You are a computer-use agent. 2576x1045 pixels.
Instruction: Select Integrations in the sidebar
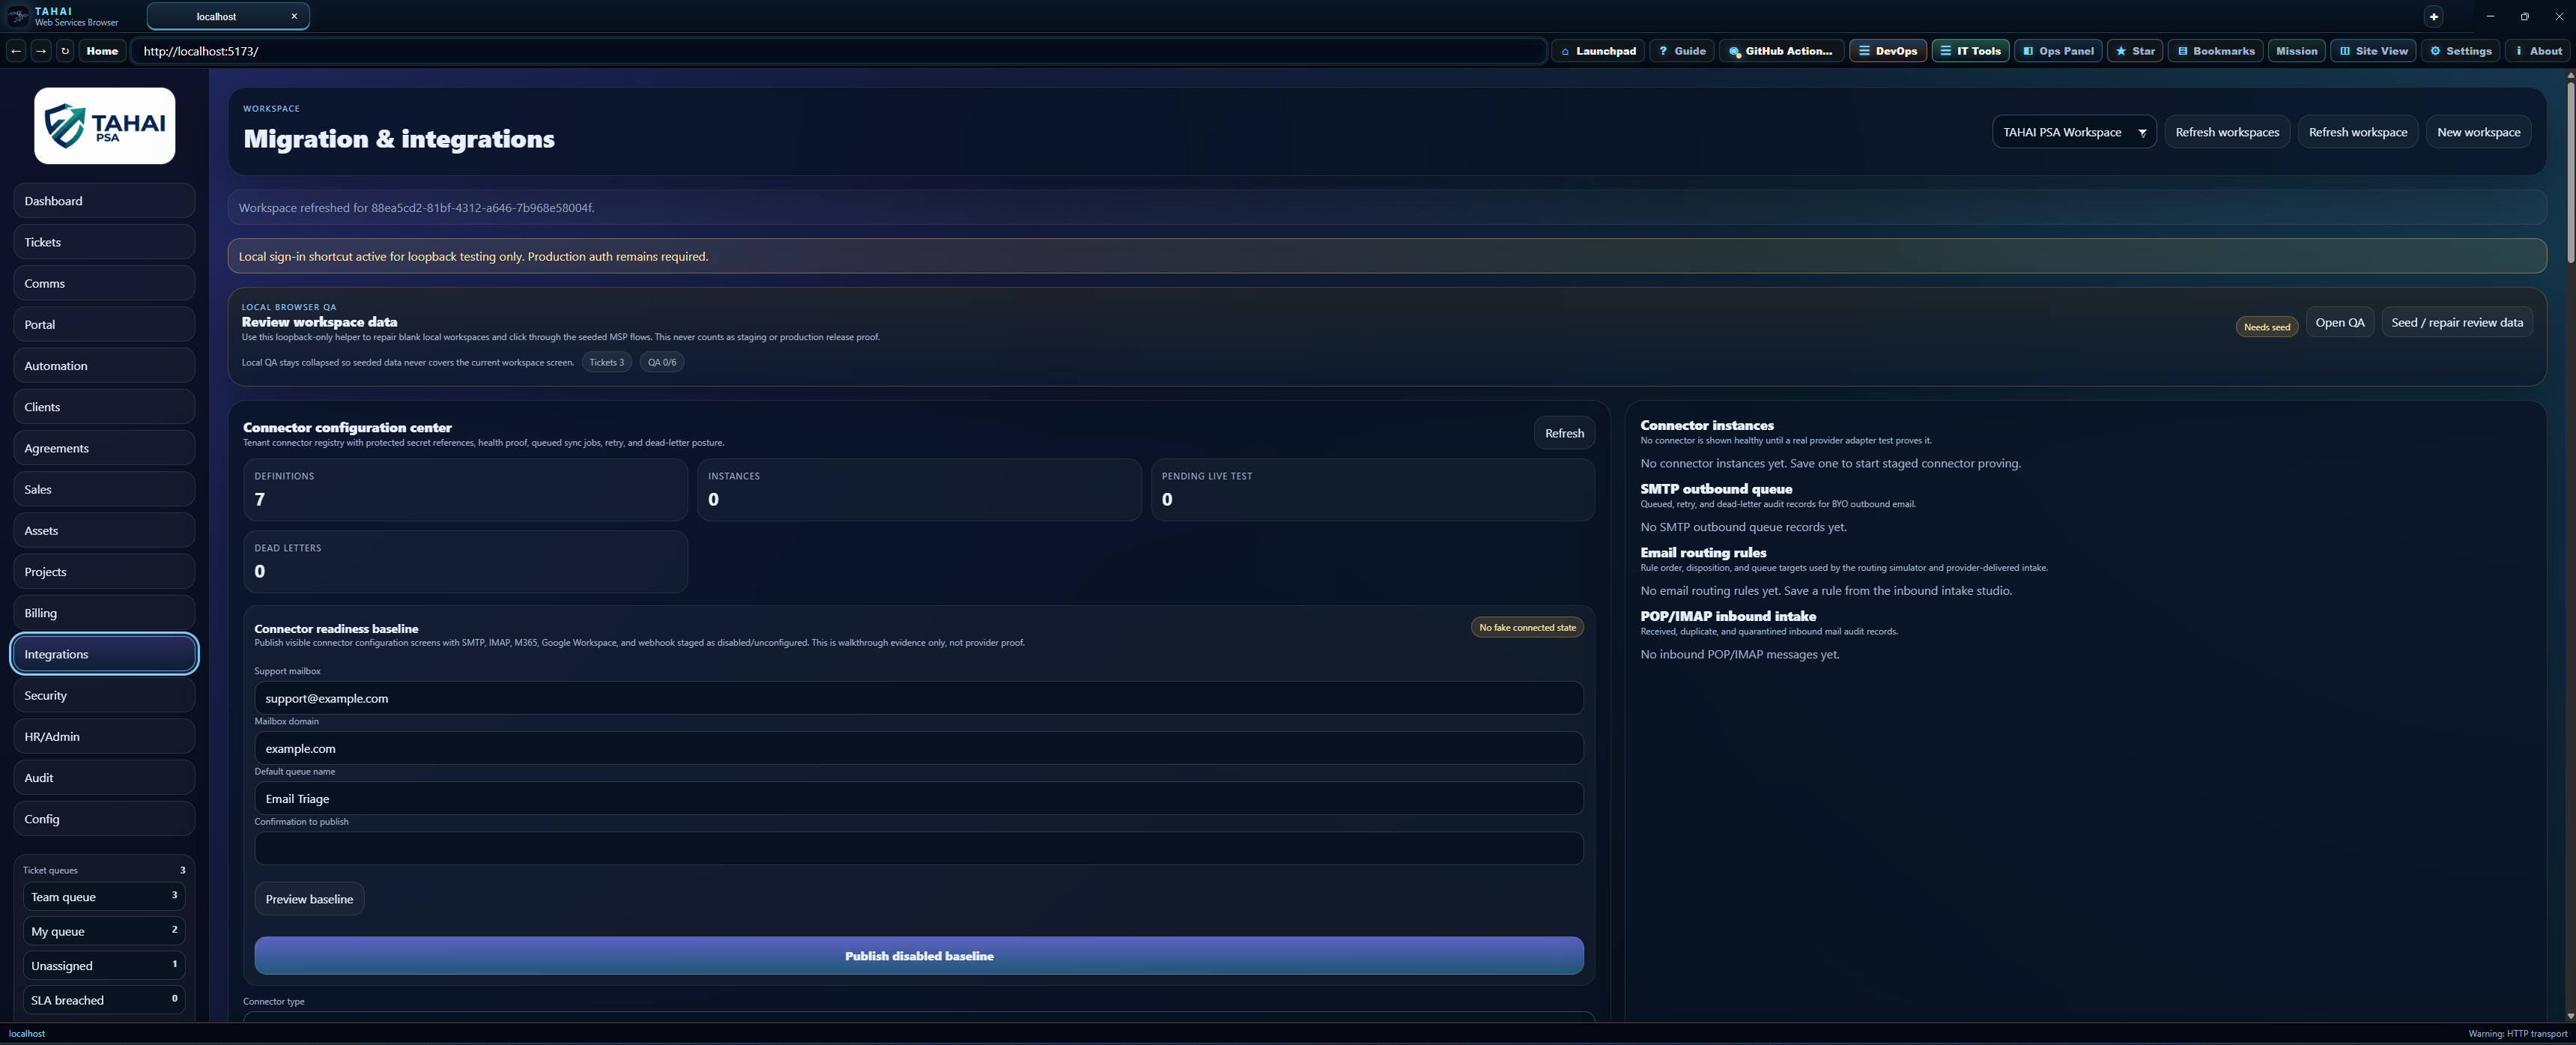[x=104, y=654]
